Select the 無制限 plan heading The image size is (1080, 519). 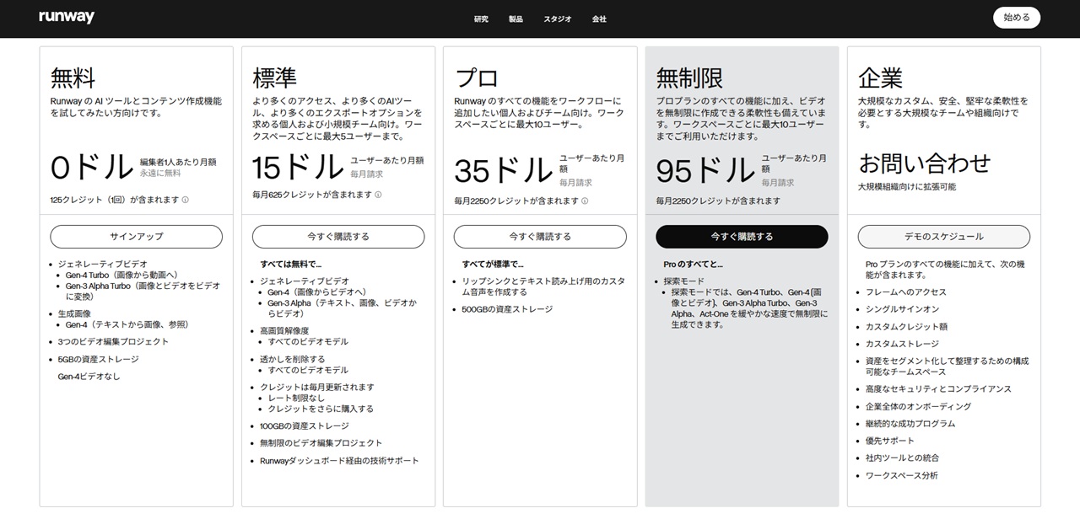point(689,78)
